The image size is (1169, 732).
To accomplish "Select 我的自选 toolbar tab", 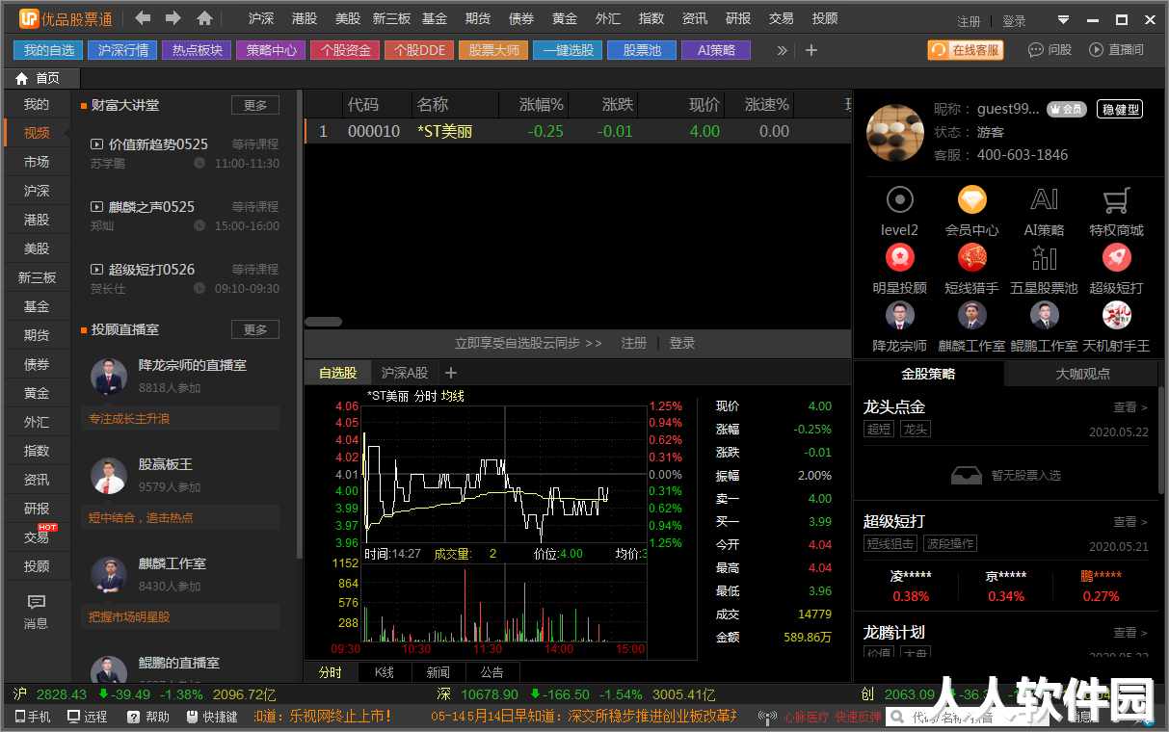I will pos(48,50).
